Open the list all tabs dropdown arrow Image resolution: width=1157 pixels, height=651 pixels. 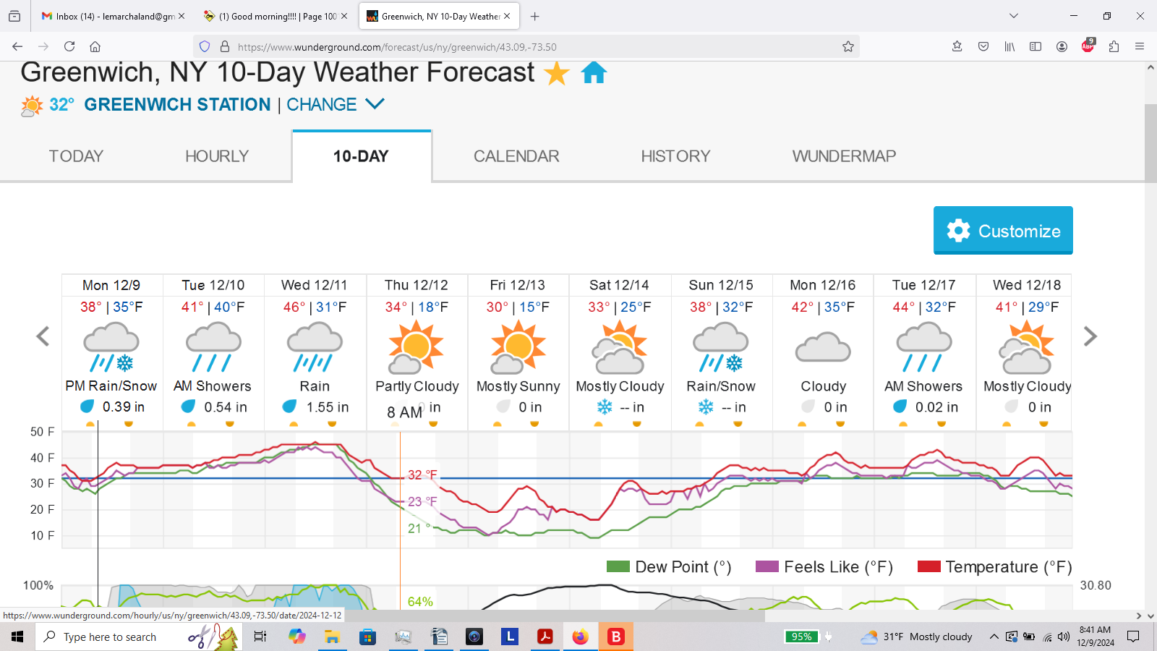pos(1014,16)
